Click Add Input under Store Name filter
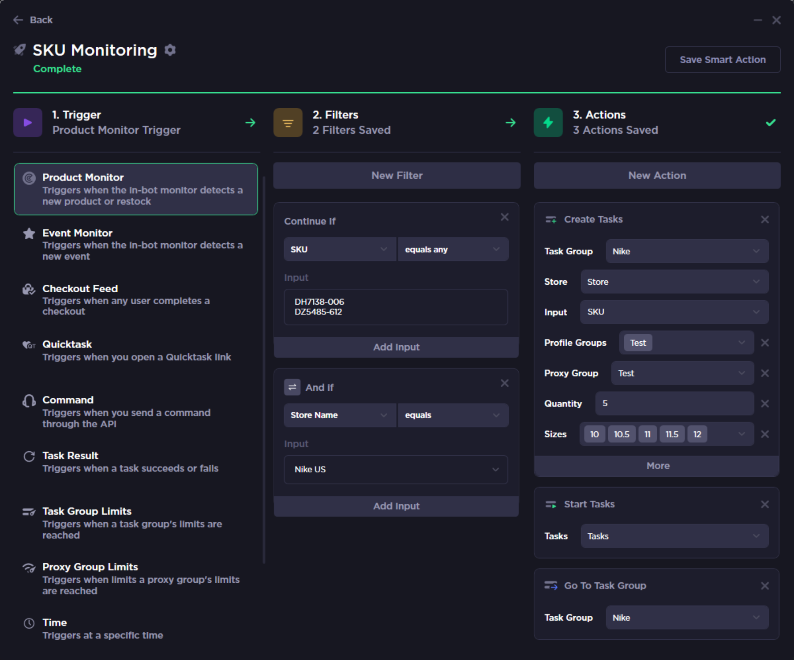794x660 pixels. pos(396,506)
